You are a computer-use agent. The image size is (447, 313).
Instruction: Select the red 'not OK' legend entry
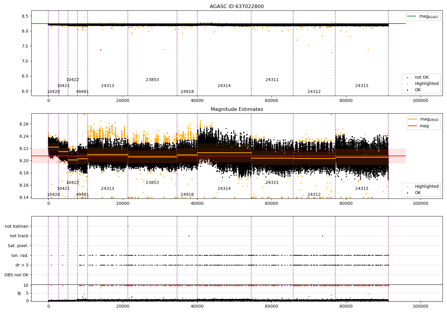point(421,78)
